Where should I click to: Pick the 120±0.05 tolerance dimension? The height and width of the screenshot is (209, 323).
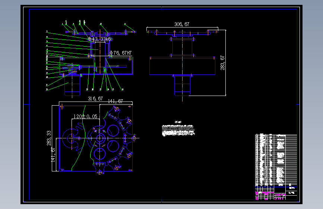click(85, 116)
